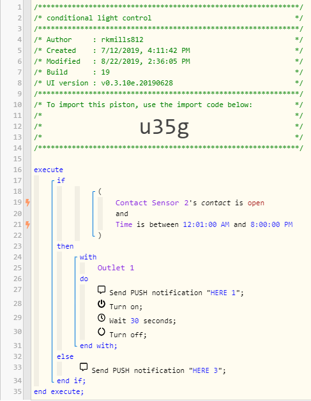The image size is (311, 401).
Task: Click the 8:00:00 PM end time value
Action: tap(271, 224)
